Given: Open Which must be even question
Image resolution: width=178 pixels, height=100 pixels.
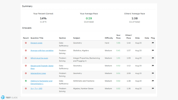Looking at the screenshot, I should [39, 58].
